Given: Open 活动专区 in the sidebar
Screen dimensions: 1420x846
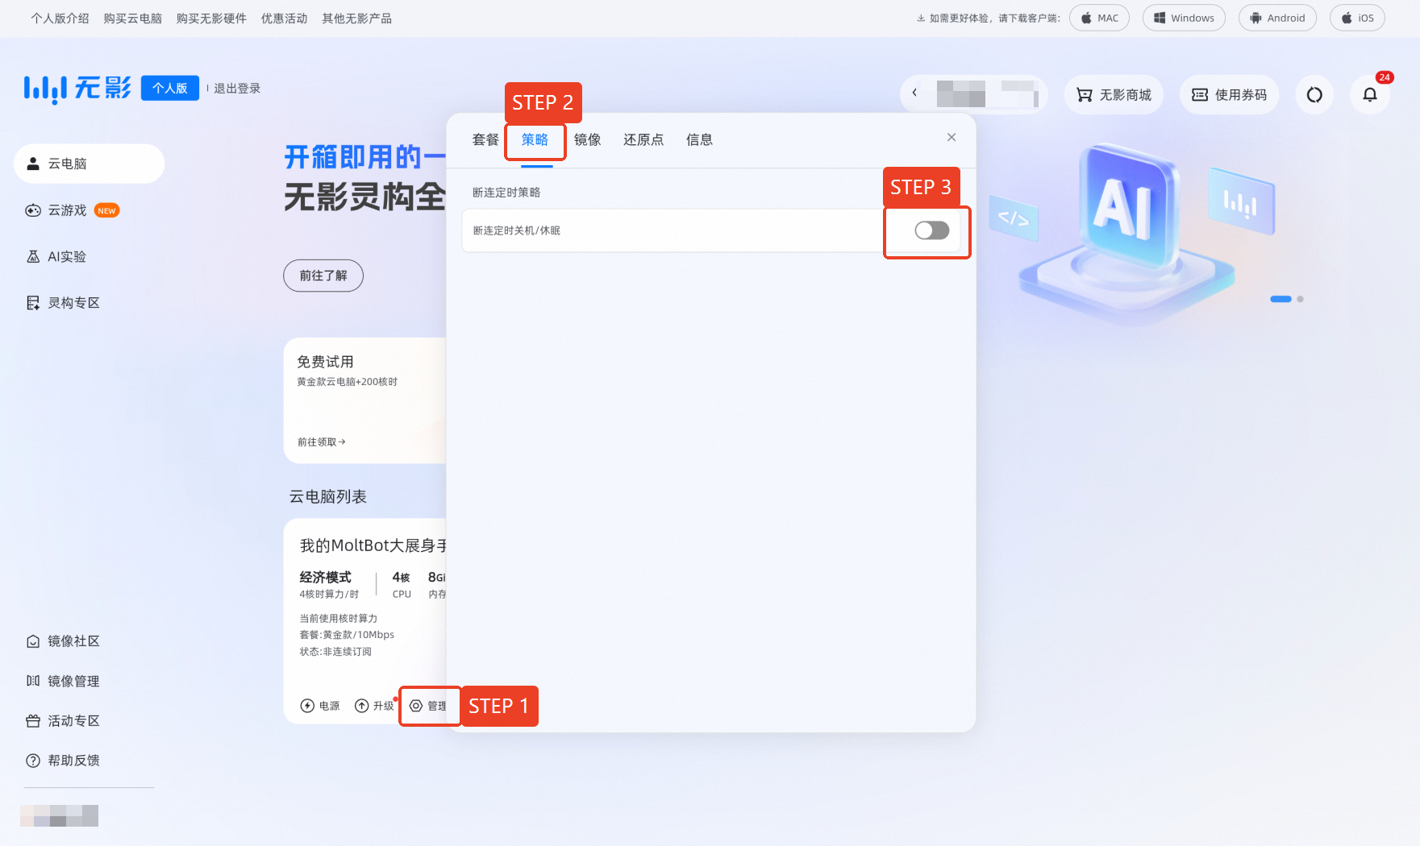Looking at the screenshot, I should [63, 721].
